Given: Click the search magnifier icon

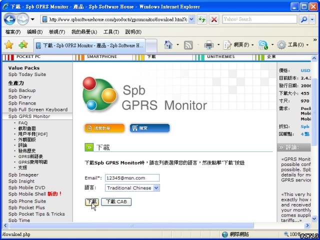Looking at the screenshot, I should (304, 19).
